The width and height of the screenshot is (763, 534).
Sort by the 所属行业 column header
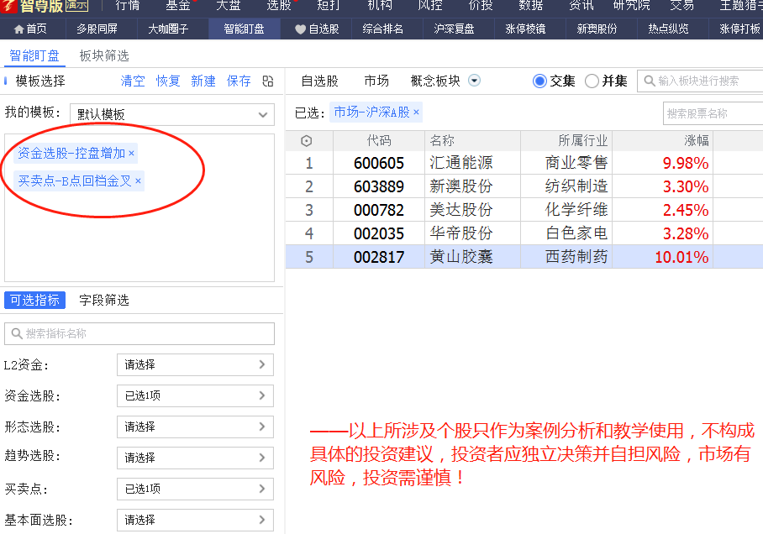(566, 140)
